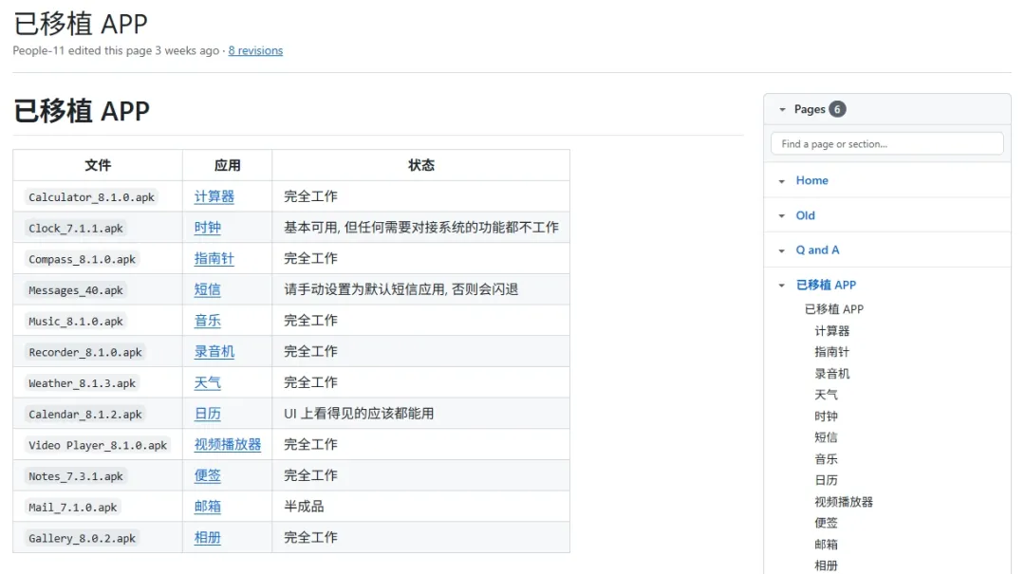This screenshot has width=1025, height=574.
Task: Open the 视频播放器 table link
Action: pos(228,445)
